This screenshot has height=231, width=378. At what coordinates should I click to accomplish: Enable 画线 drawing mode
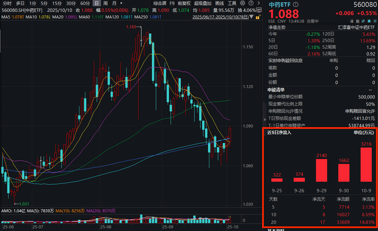click(220, 3)
